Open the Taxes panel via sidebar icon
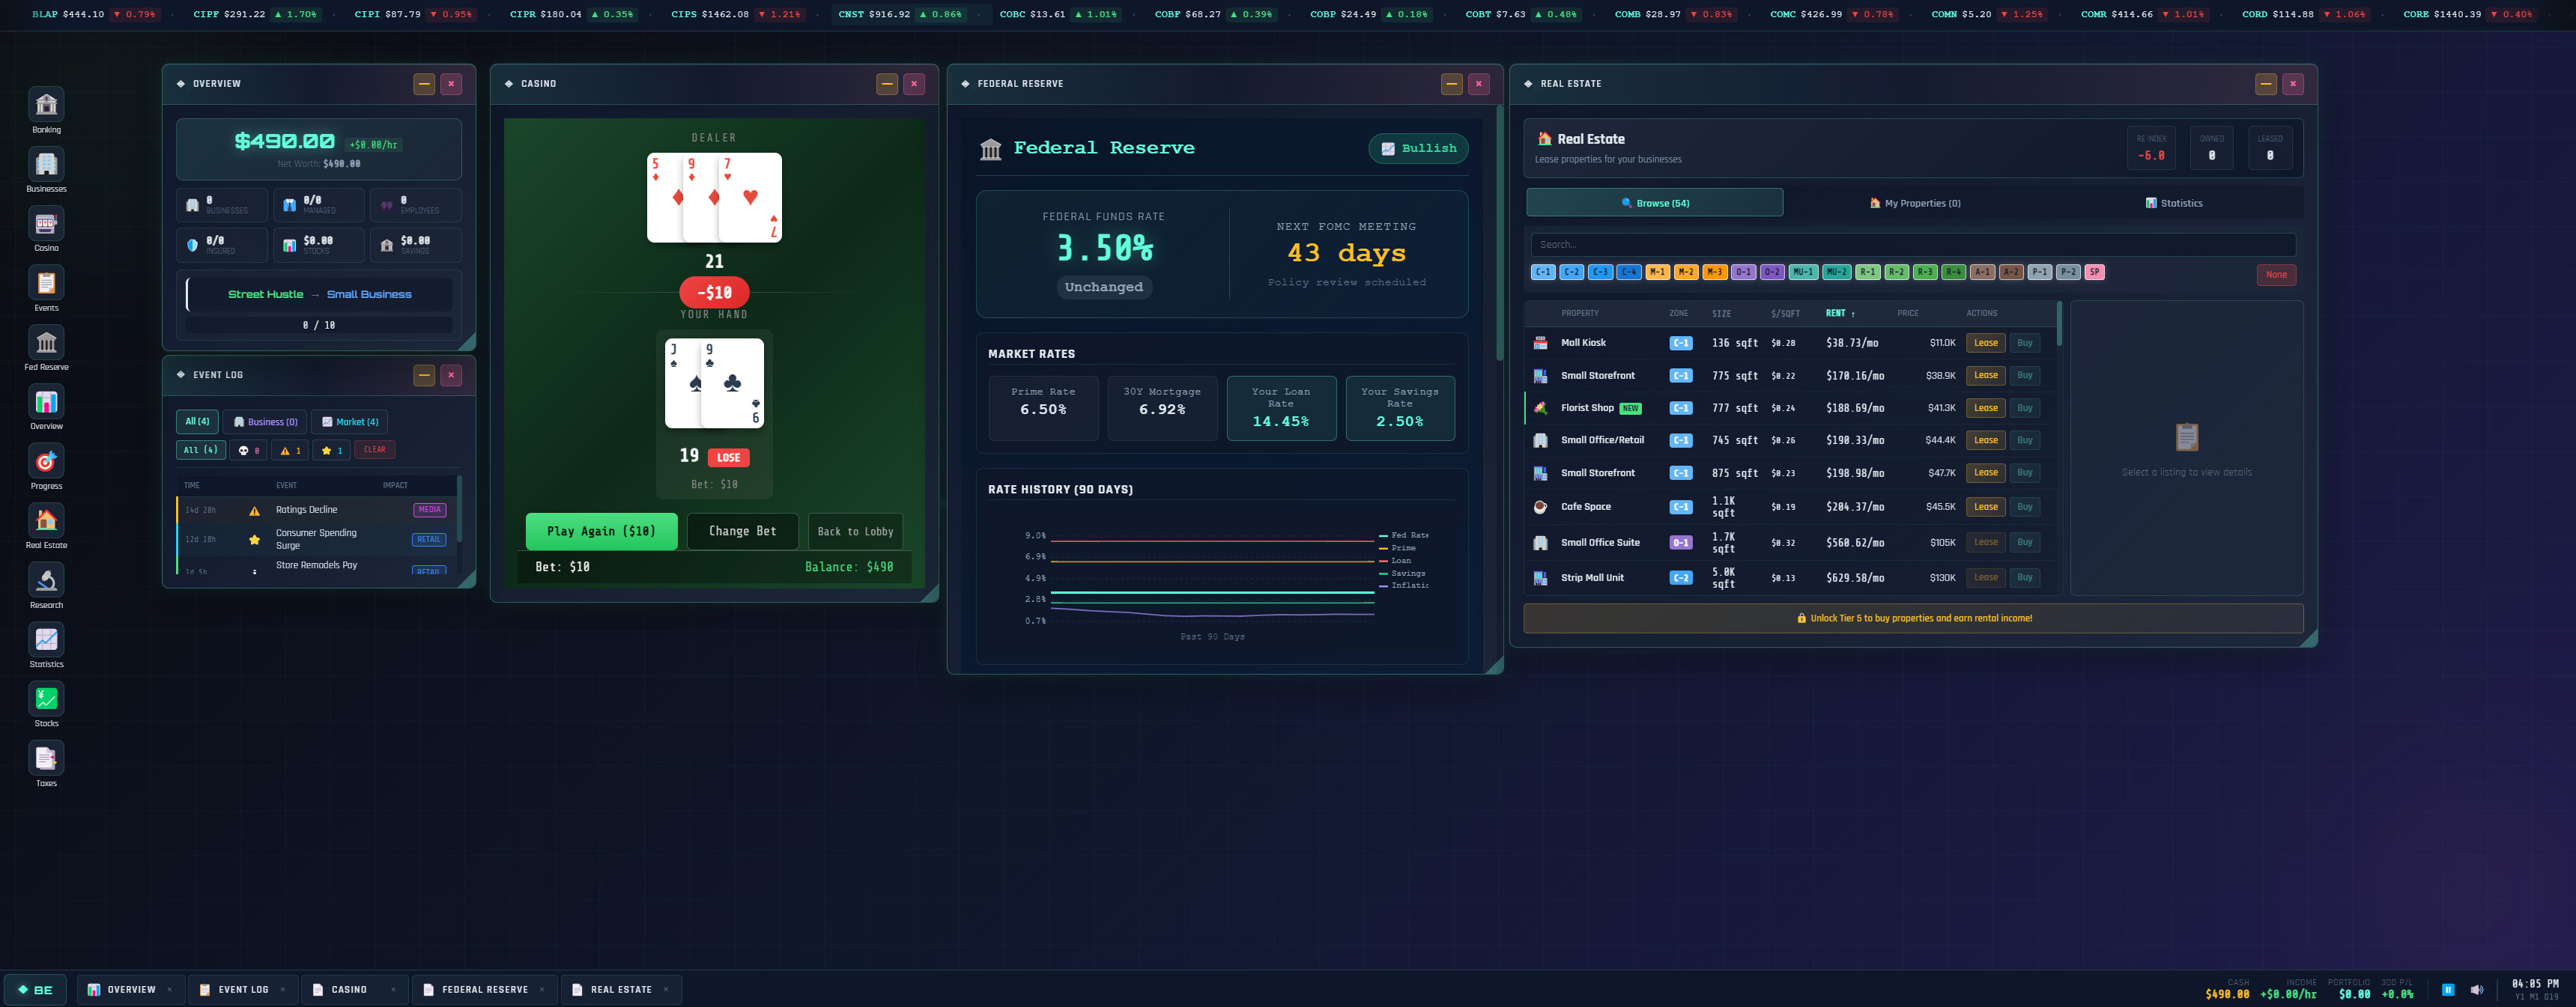The image size is (2576, 1007). click(46, 758)
